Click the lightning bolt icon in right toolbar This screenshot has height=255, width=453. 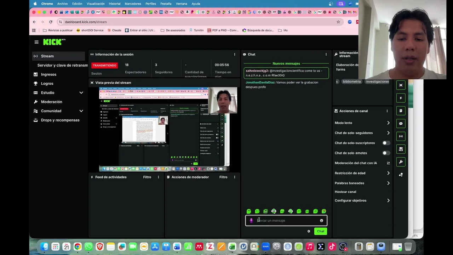[x=401, y=98]
